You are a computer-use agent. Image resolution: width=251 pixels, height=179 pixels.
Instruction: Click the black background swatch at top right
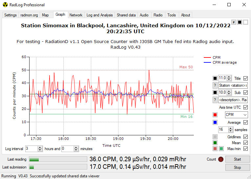(x=240, y=22)
